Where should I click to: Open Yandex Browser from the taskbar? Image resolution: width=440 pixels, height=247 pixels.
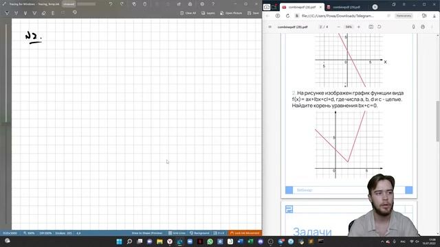point(170,242)
